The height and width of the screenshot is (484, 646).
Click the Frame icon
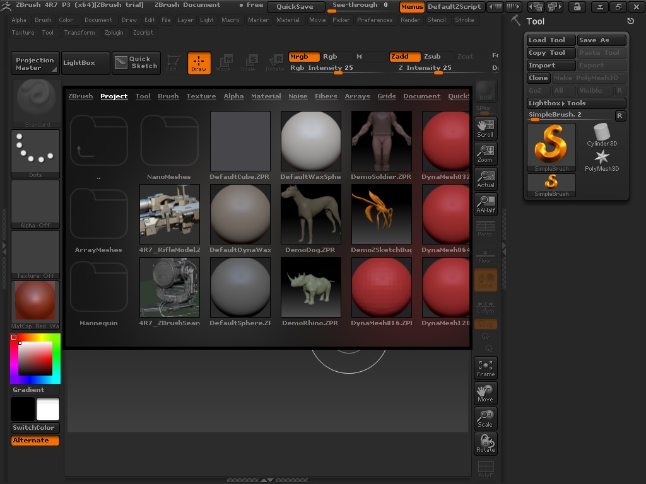point(485,368)
